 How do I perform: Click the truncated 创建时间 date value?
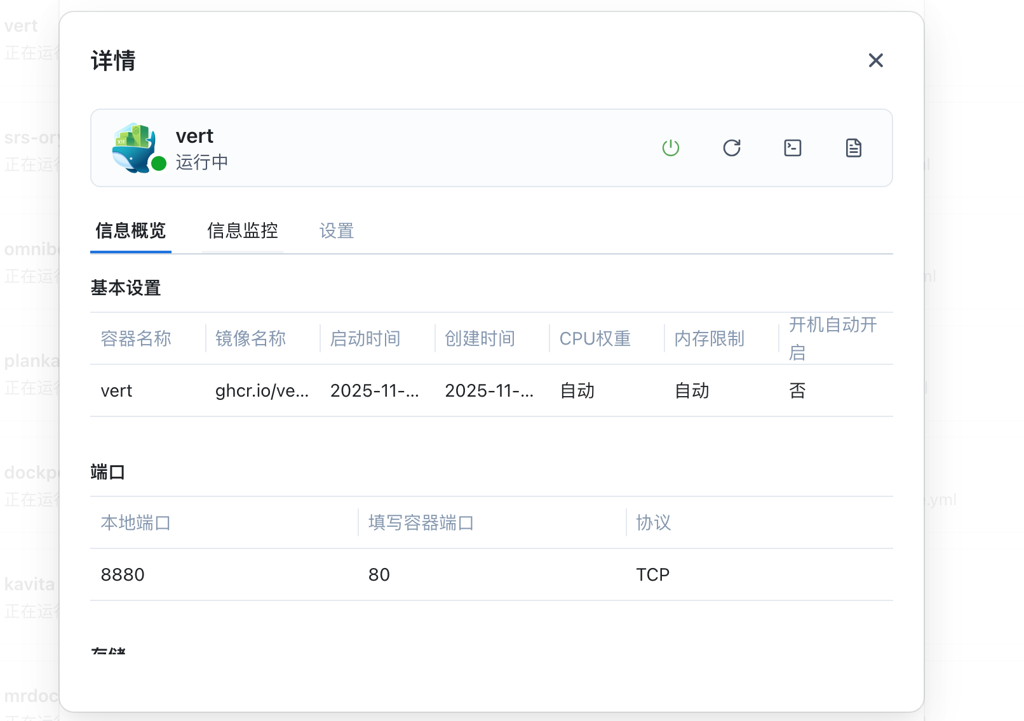(488, 391)
